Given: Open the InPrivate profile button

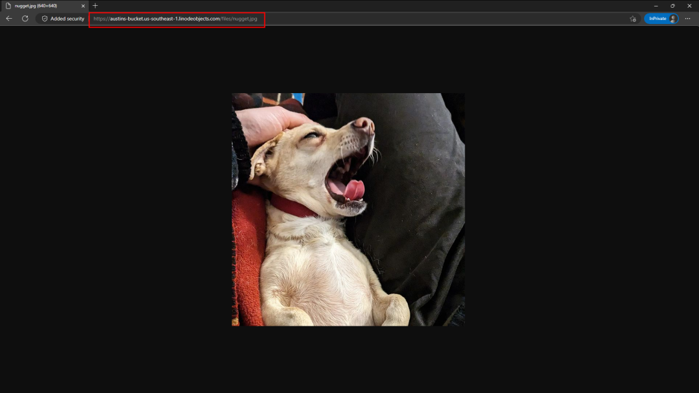Looking at the screenshot, I should pos(661,19).
